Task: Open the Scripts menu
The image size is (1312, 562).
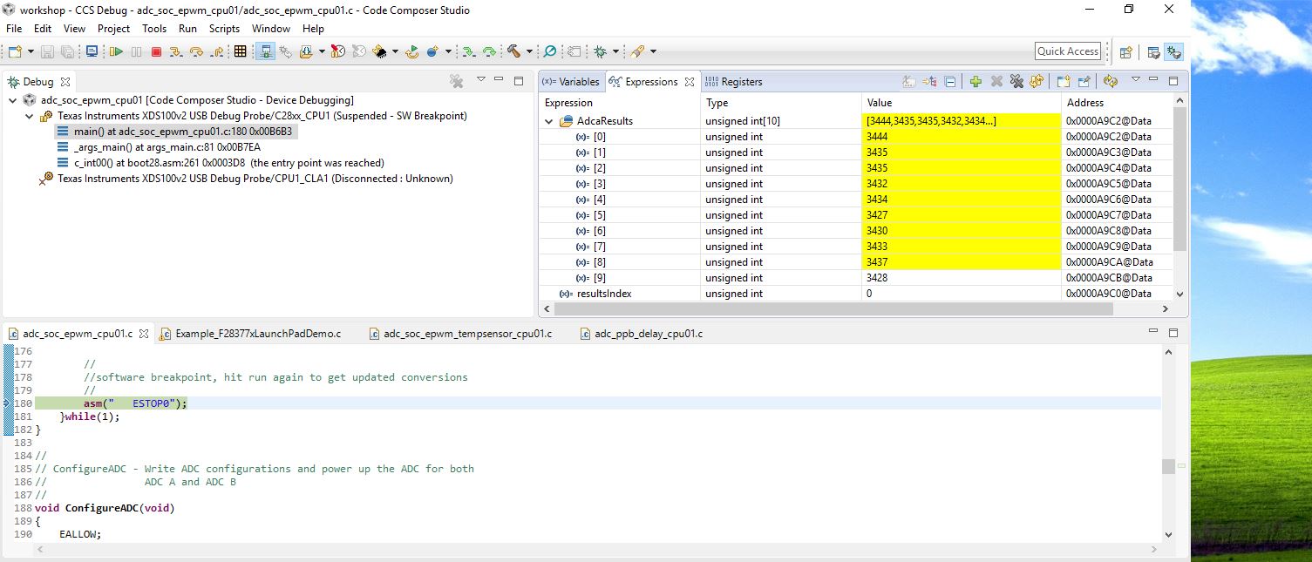Action: click(224, 29)
